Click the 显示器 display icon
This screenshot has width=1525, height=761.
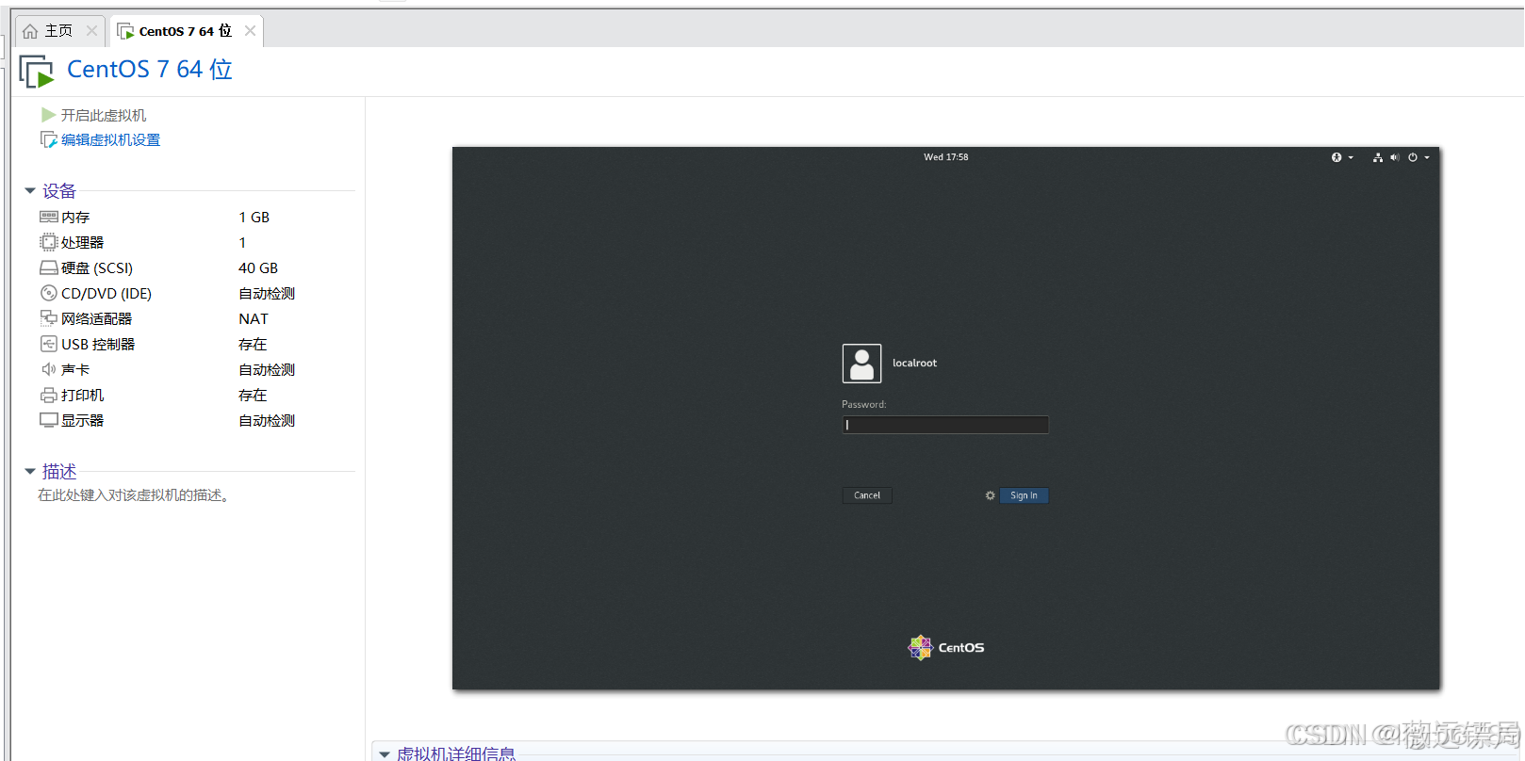(x=49, y=420)
